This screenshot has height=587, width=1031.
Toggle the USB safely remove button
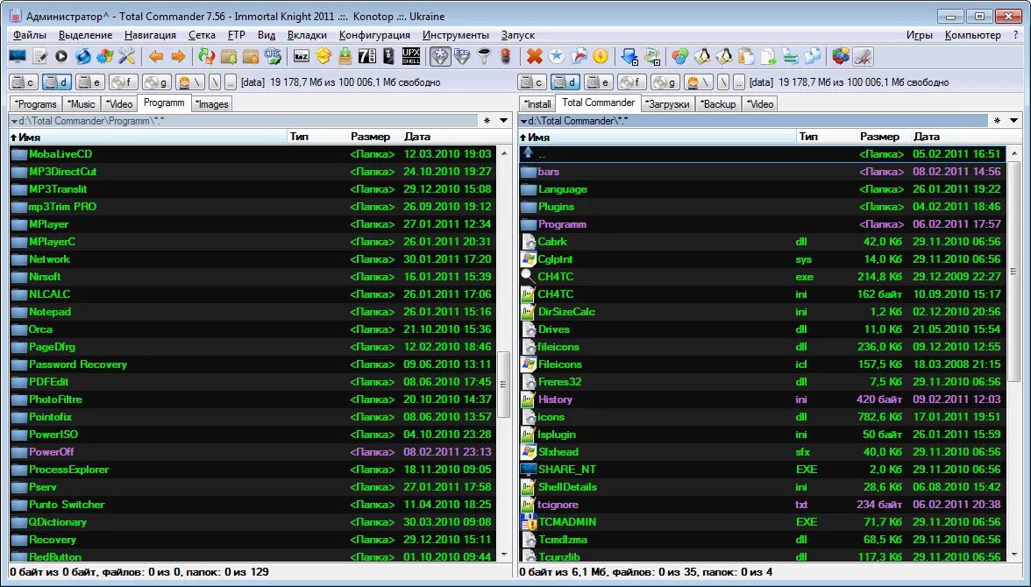pos(863,57)
